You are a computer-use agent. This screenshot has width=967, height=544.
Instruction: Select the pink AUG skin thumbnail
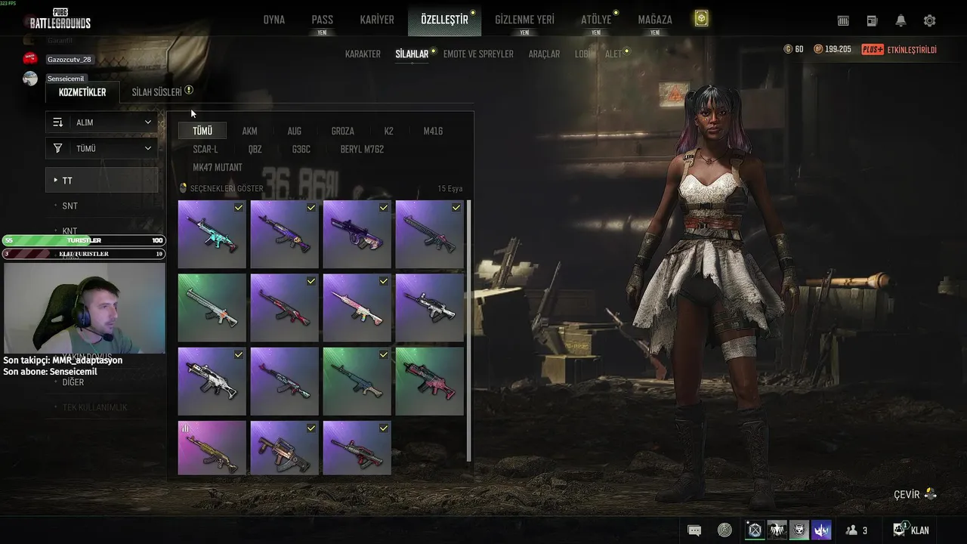click(357, 234)
